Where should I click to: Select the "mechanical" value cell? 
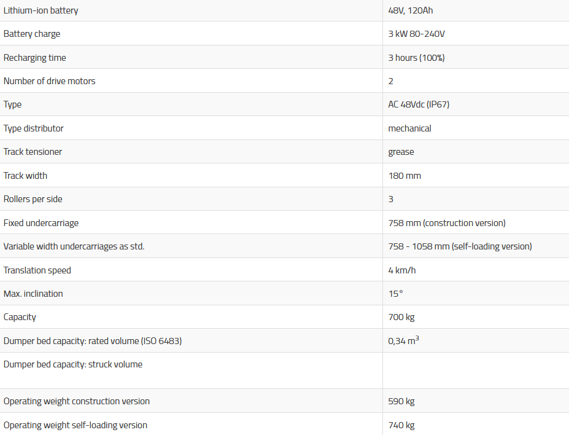(x=409, y=128)
